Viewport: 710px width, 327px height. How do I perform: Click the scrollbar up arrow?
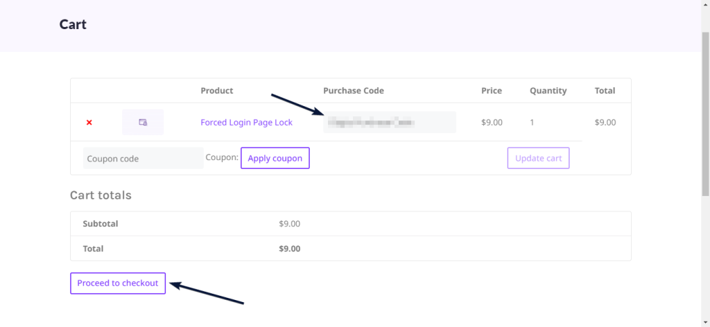click(x=705, y=5)
